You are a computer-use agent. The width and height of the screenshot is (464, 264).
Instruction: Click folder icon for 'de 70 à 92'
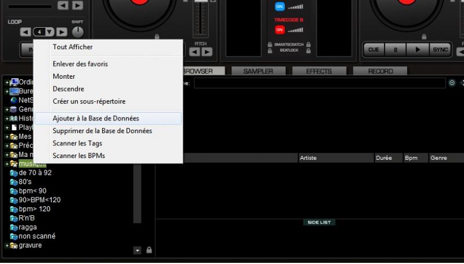(13, 173)
